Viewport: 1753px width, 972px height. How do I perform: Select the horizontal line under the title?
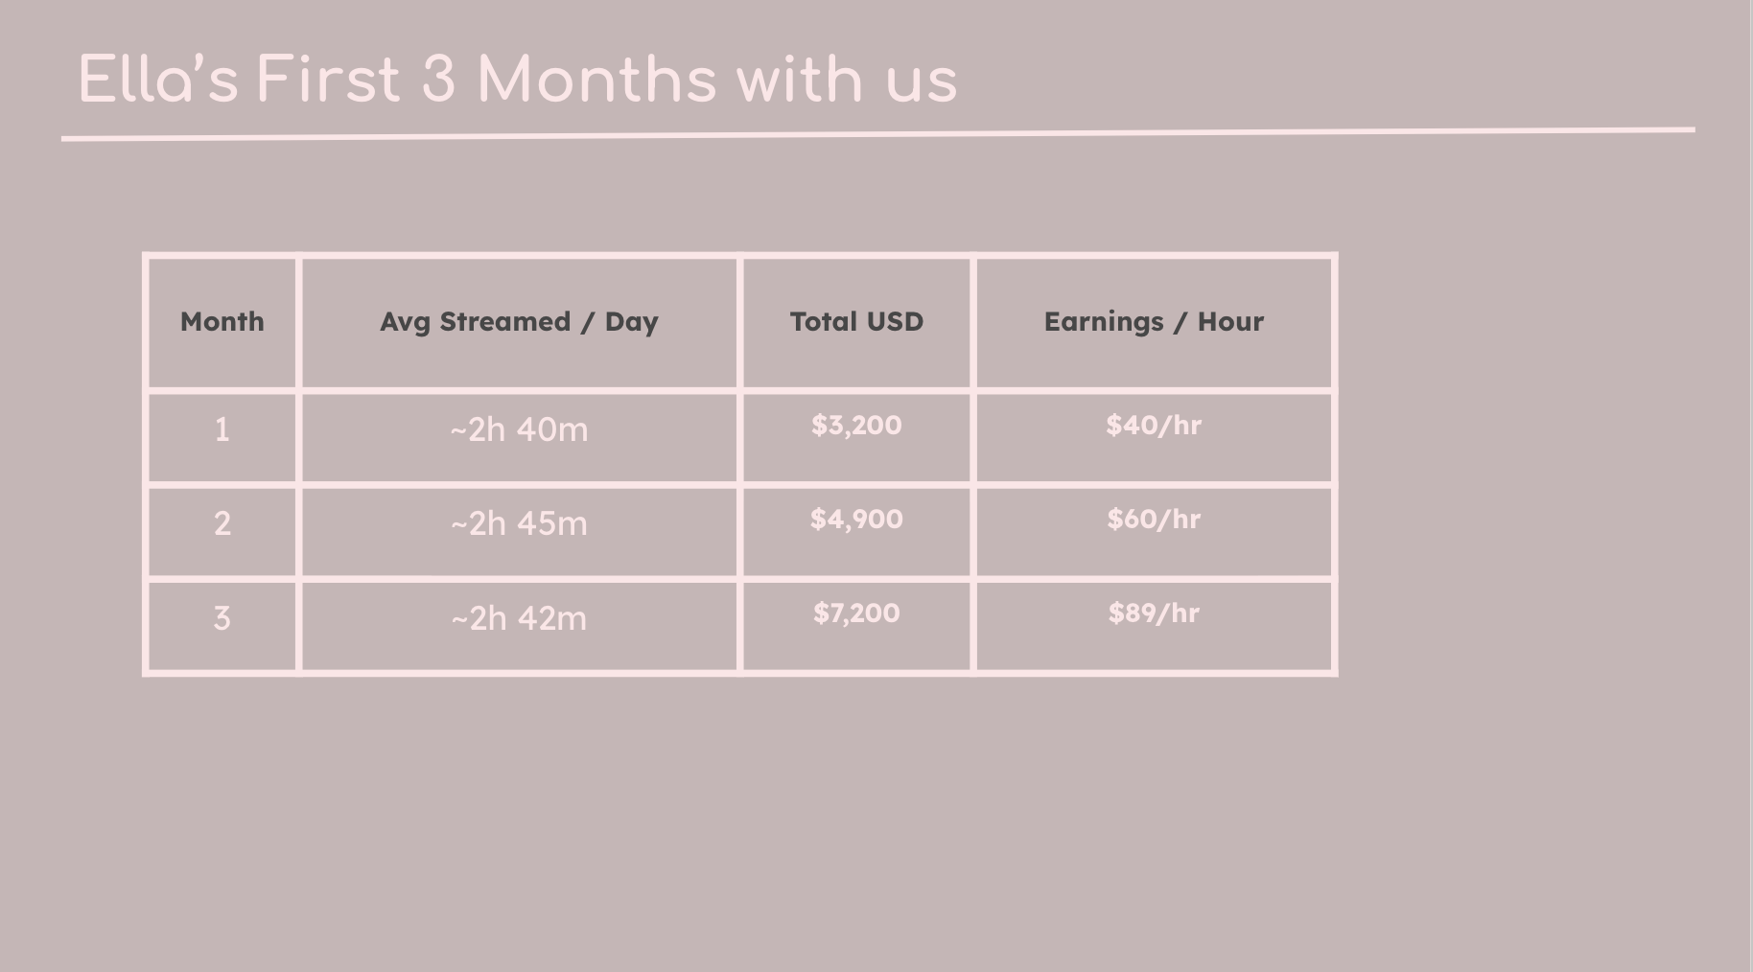pyautogui.click(x=877, y=133)
